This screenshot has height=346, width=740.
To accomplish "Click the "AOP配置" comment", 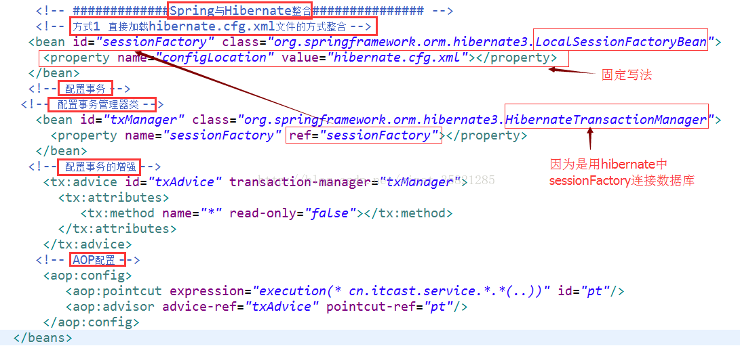I will (94, 260).
